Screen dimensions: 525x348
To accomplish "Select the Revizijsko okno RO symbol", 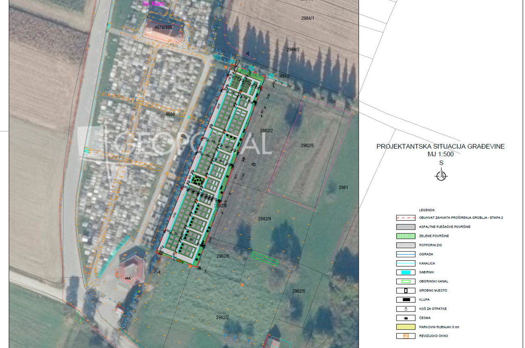I will pos(405,335).
